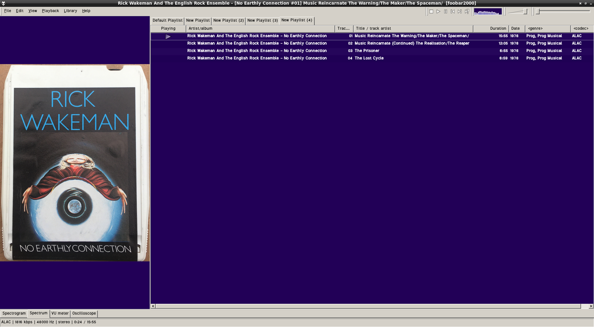The width and height of the screenshot is (594, 327).
Task: Open the Edit menu
Action: point(19,11)
